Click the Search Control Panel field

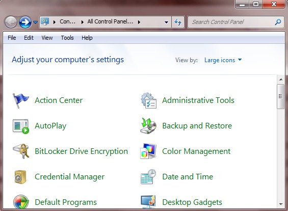click(x=233, y=22)
